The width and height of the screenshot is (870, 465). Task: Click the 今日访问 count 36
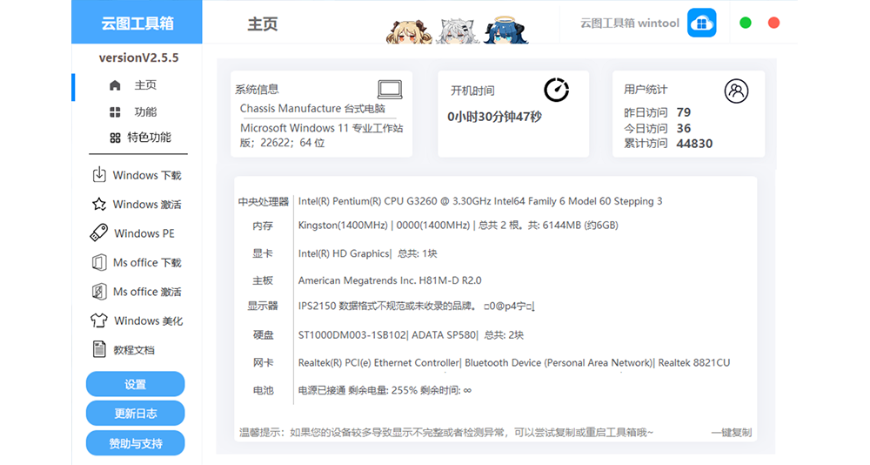(684, 128)
